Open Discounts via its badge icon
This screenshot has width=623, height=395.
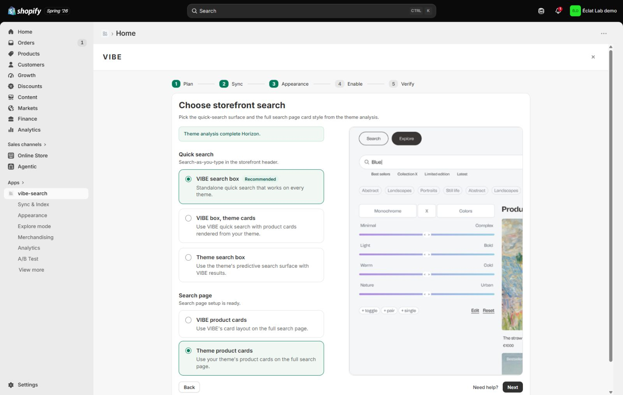point(11,86)
